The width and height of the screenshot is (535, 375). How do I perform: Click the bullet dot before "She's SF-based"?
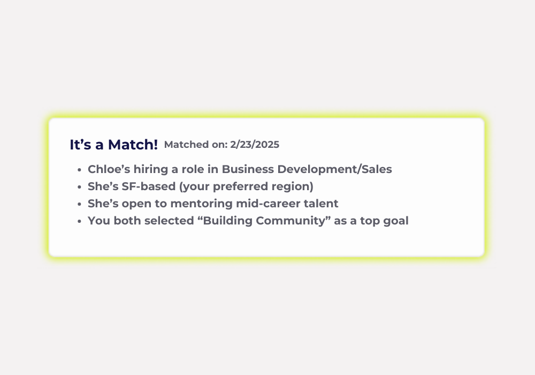(80, 186)
